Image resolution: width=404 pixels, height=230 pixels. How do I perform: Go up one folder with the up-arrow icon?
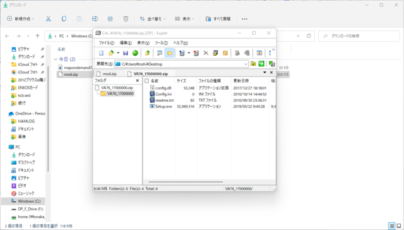[147, 53]
